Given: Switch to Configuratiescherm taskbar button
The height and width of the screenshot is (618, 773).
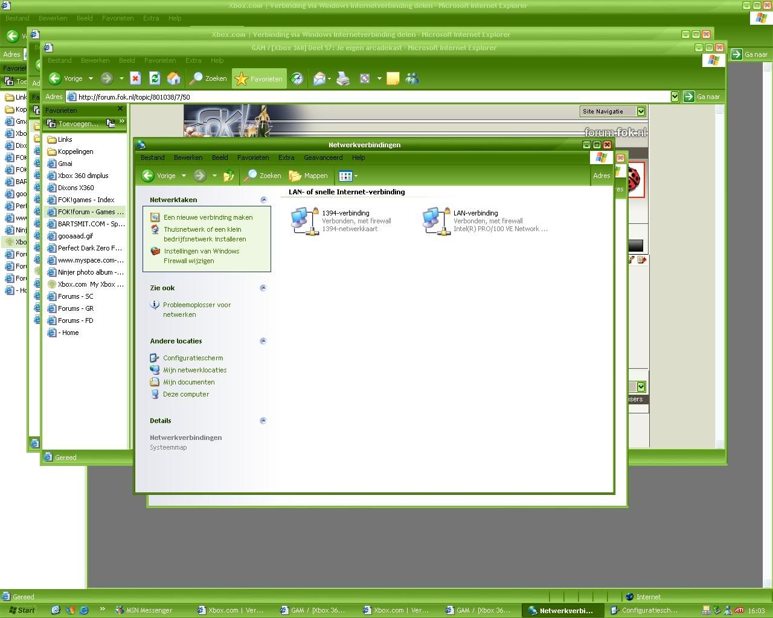Looking at the screenshot, I should click(644, 610).
